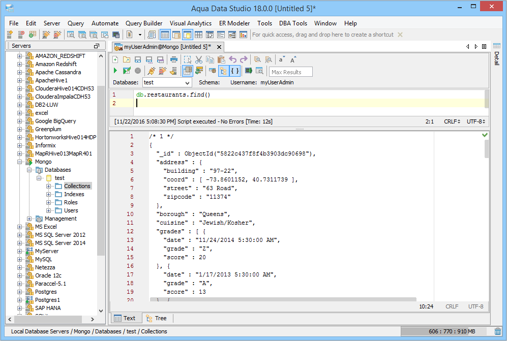Click the green Execute script arrow
The height and width of the screenshot is (341, 507).
pyautogui.click(x=115, y=71)
